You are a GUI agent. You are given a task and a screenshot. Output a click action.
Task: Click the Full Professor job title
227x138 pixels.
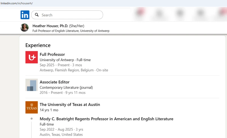pyautogui.click(x=52, y=54)
